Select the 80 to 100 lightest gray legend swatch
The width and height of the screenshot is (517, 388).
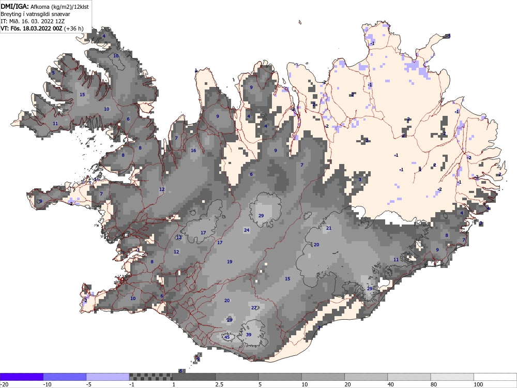point(452,377)
